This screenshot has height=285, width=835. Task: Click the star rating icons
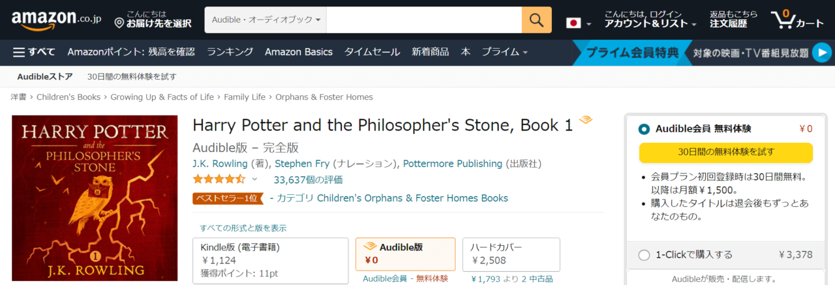tap(219, 179)
